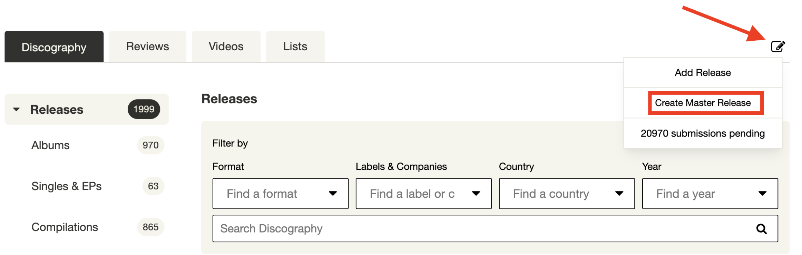Expand the Find a country dropdown
Screen dimensions: 802x255
tap(567, 194)
